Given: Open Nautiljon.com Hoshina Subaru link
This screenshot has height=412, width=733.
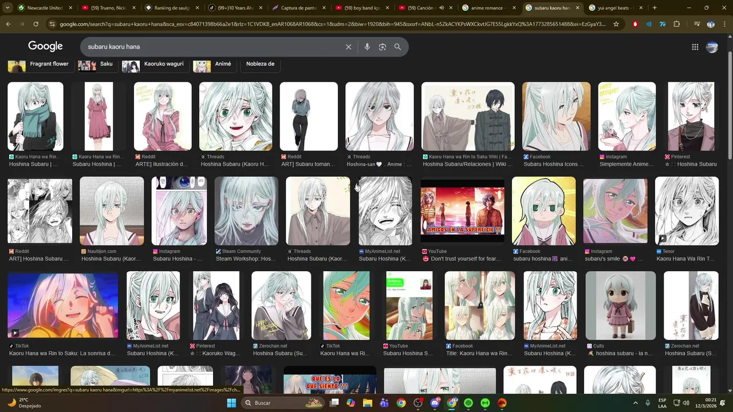Looking at the screenshot, I should click(x=110, y=259).
